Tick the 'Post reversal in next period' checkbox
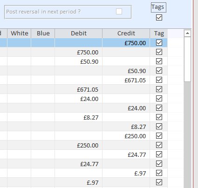 pos(119,12)
